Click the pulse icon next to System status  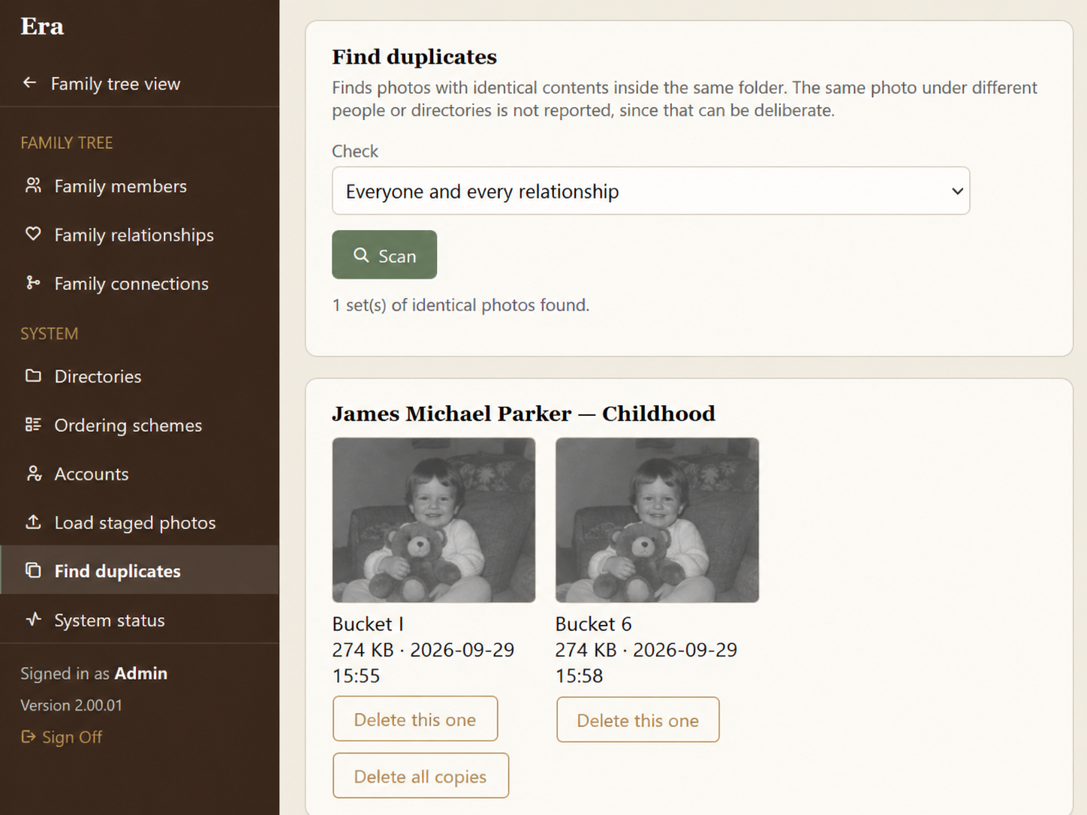(x=33, y=619)
